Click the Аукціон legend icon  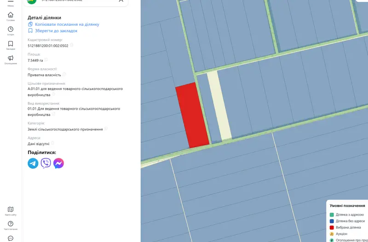[332, 234]
